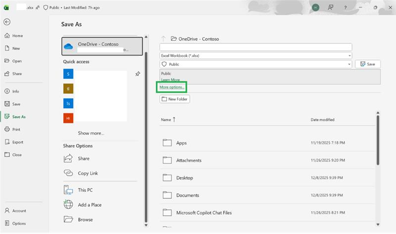Click the Apps folder date 11/19/2025 7:18 PM
The image size is (396, 234).
[328, 143]
